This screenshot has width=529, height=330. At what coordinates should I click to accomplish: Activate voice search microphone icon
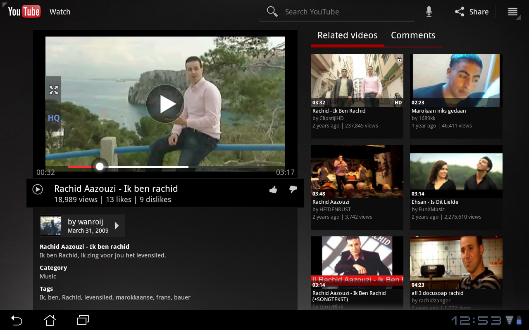429,12
